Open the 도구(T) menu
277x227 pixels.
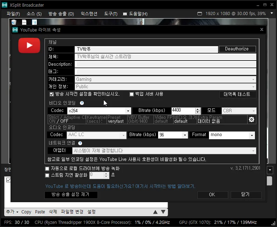tap(111, 14)
